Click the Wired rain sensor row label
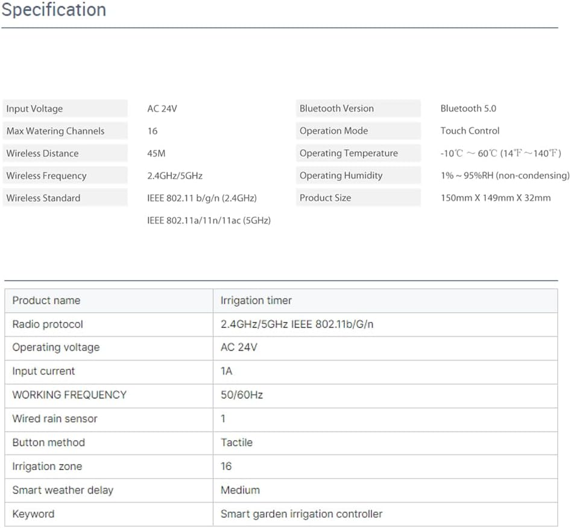 point(54,419)
